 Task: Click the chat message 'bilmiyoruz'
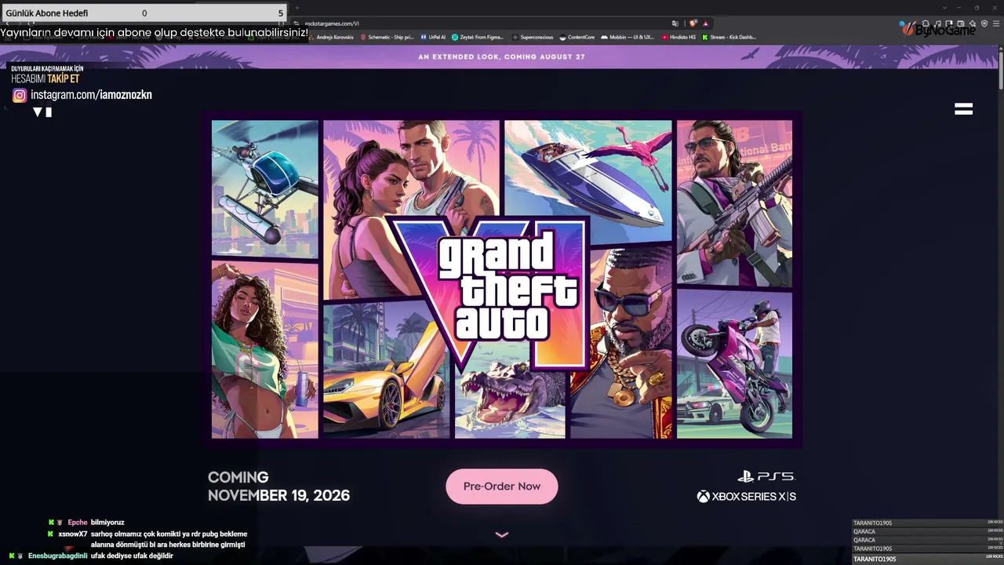tap(107, 523)
